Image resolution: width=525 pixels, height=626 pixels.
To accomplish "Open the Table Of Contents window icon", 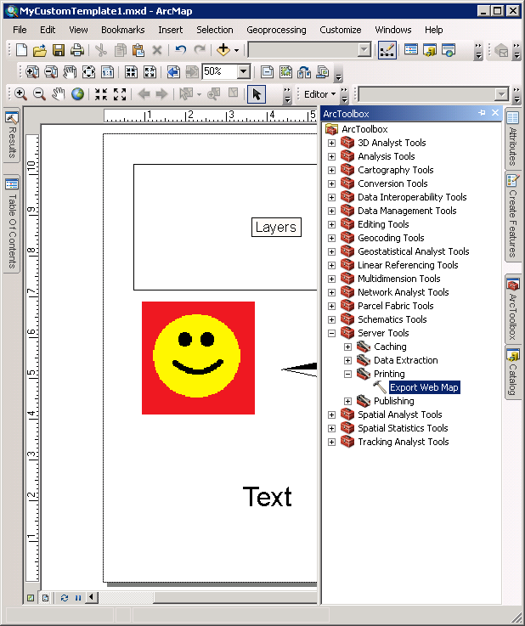I will click(x=411, y=50).
